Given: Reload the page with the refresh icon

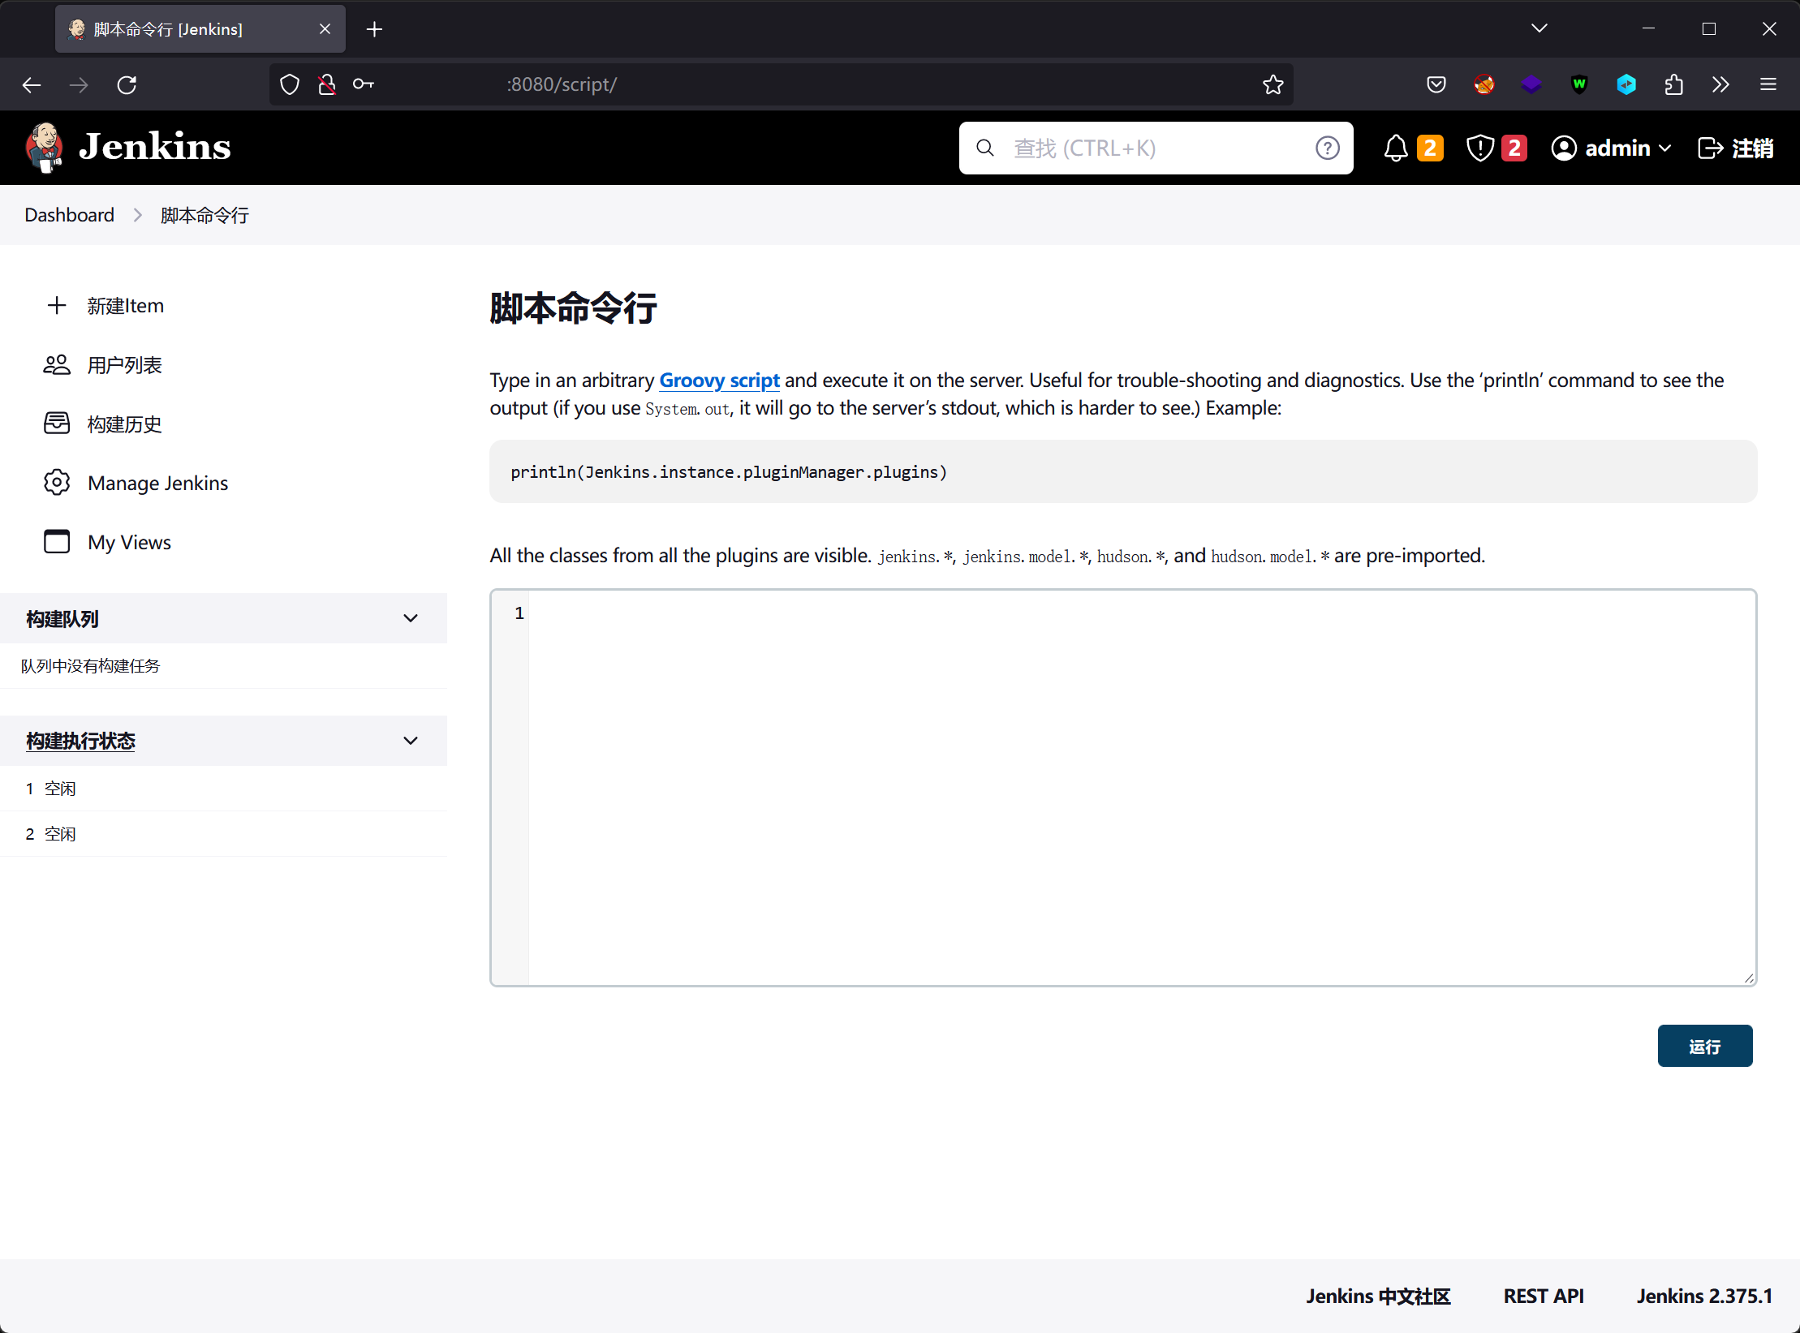Looking at the screenshot, I should tap(127, 84).
